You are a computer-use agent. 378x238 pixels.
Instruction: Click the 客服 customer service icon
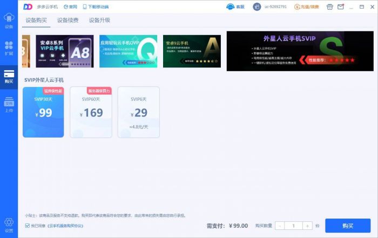coord(235,7)
